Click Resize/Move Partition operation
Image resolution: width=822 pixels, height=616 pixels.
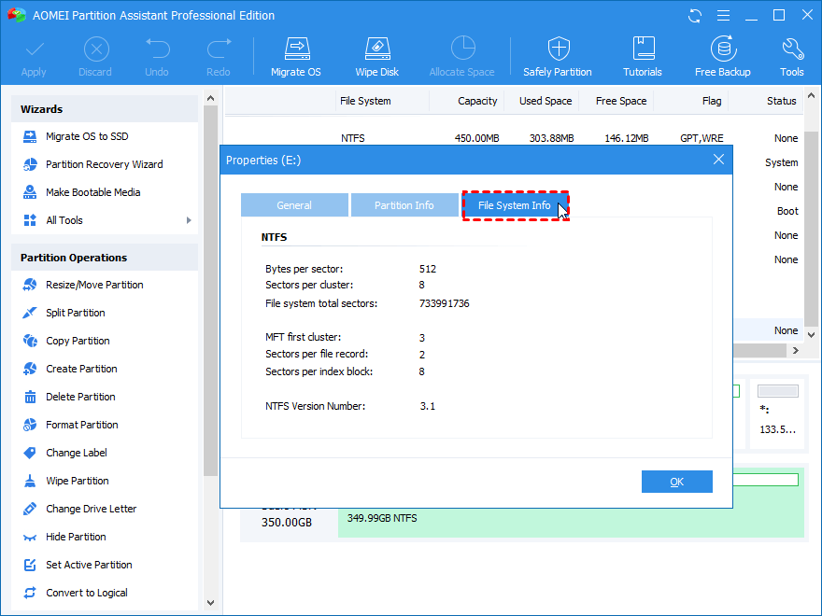(94, 285)
